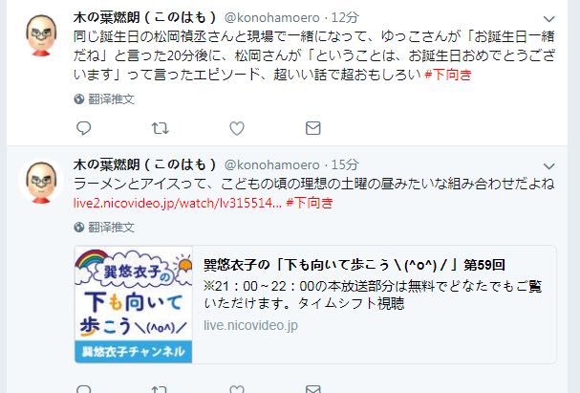Retweet the first tweet with #下向き
The height and width of the screenshot is (393, 580).
[161, 128]
